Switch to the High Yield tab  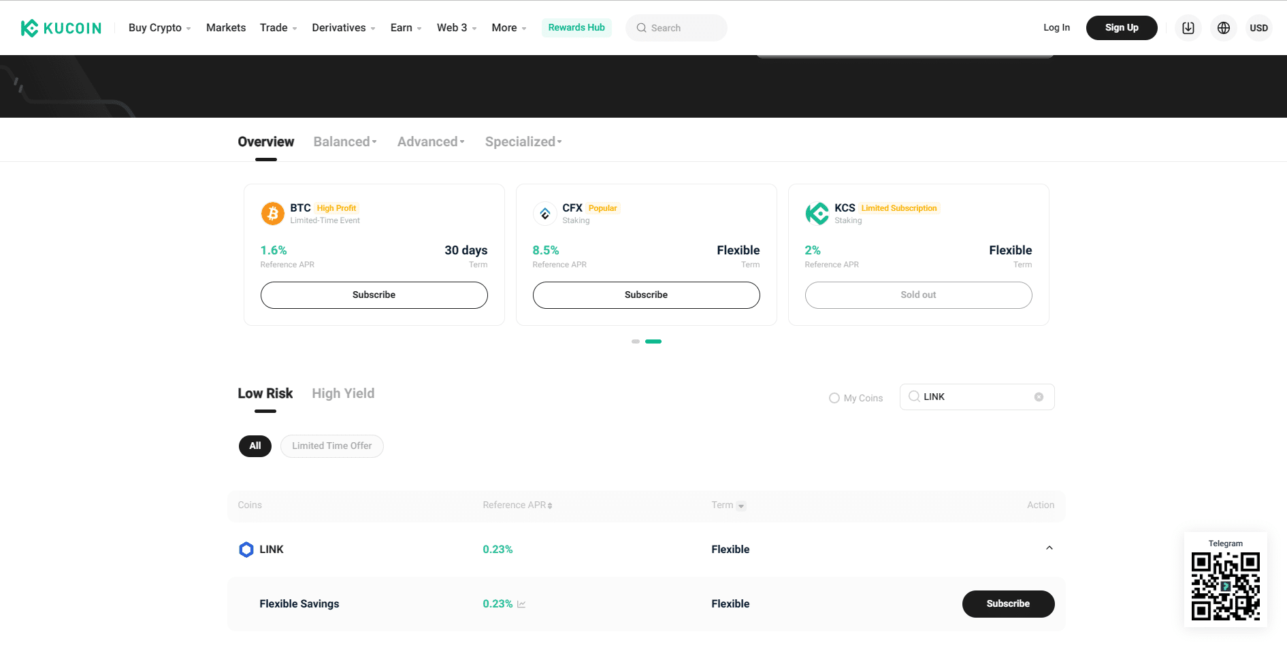click(x=343, y=393)
